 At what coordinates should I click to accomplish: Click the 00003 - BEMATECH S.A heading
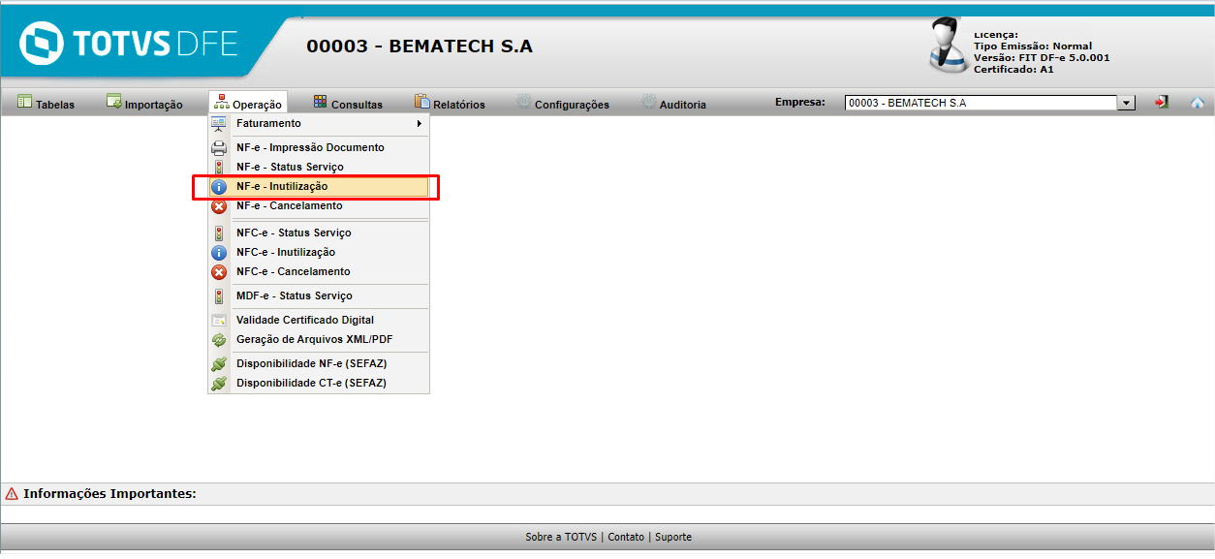[420, 47]
